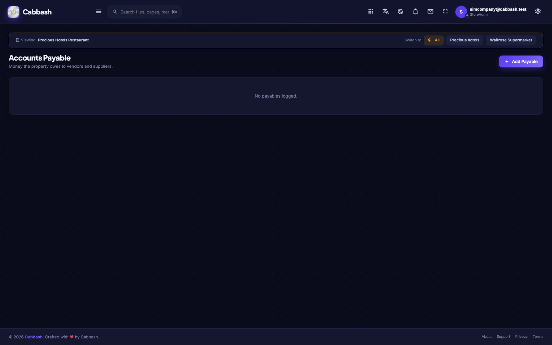Click the Cabbash brand name in header
The height and width of the screenshot is (345, 552).
click(37, 12)
